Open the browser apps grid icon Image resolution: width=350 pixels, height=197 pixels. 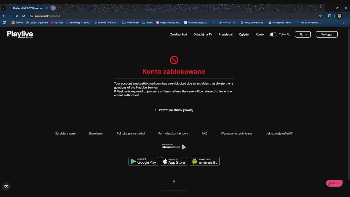5,23
